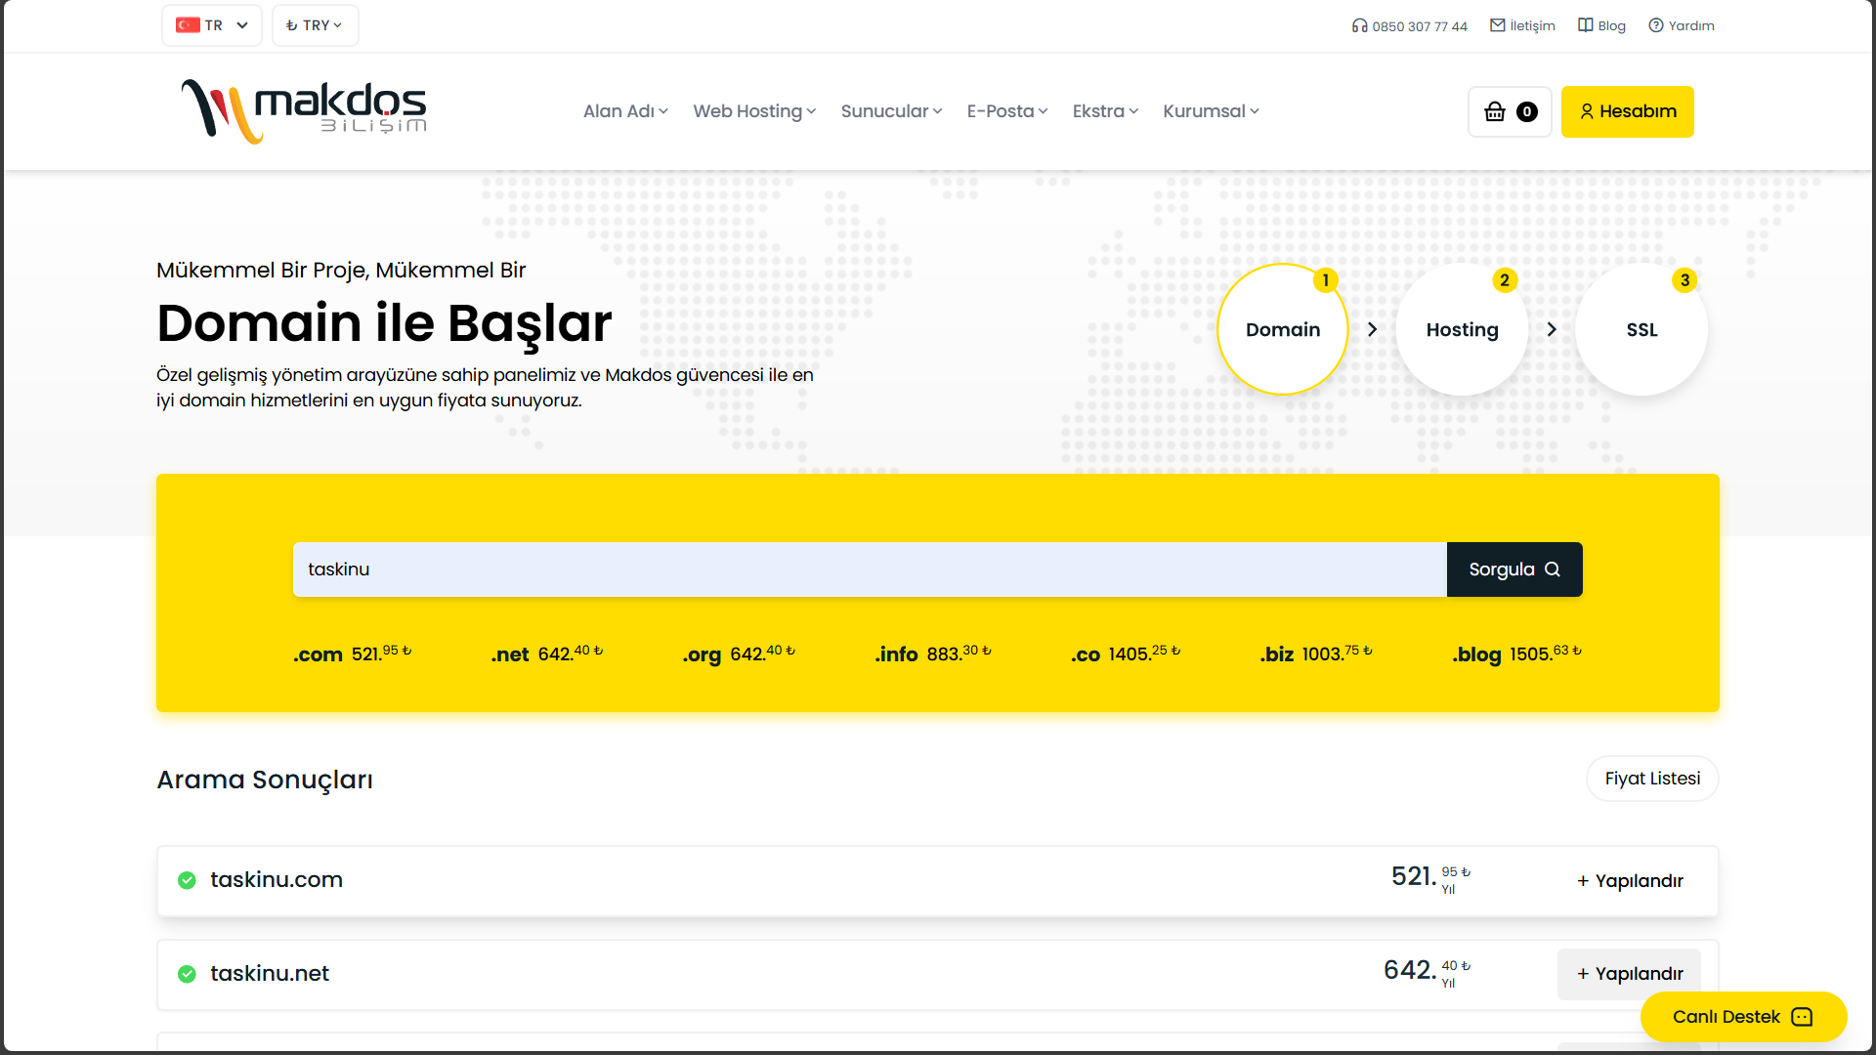Expand the Web Hosting menu
The height and width of the screenshot is (1055, 1876).
pyautogui.click(x=754, y=111)
